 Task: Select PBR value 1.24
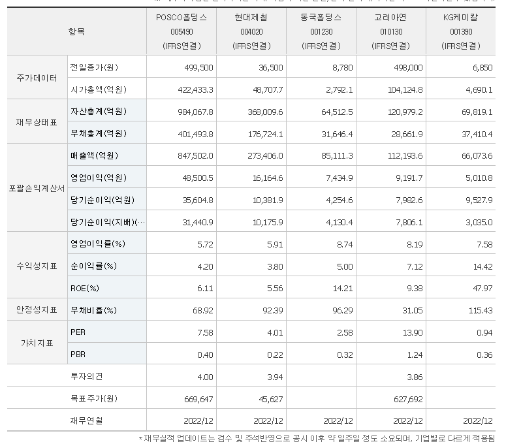coord(415,355)
